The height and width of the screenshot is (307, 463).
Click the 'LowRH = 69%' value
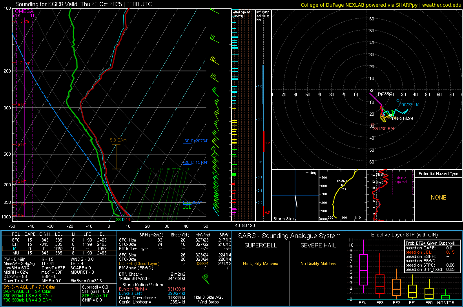point(16,268)
